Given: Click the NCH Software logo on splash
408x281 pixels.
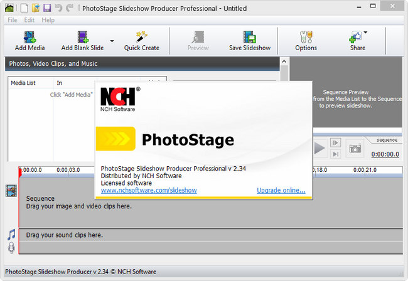Looking at the screenshot, I should [121, 99].
